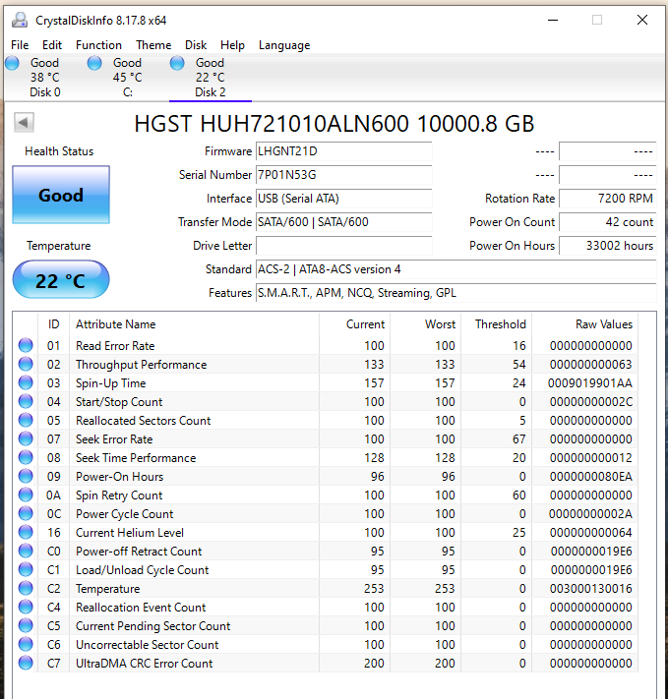Click the Disk 2 status orb icon
The image size is (668, 699).
[x=177, y=63]
